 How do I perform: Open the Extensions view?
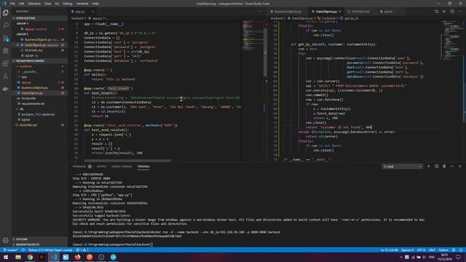5,63
